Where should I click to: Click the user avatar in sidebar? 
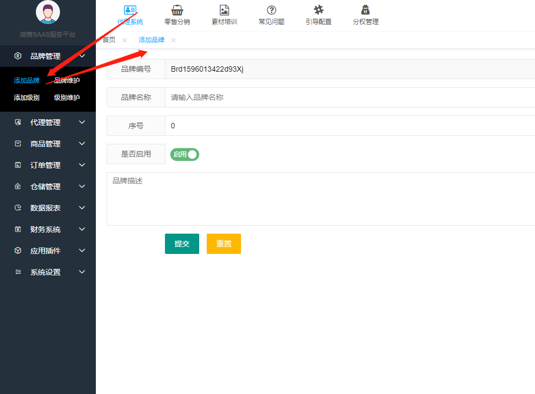click(48, 12)
